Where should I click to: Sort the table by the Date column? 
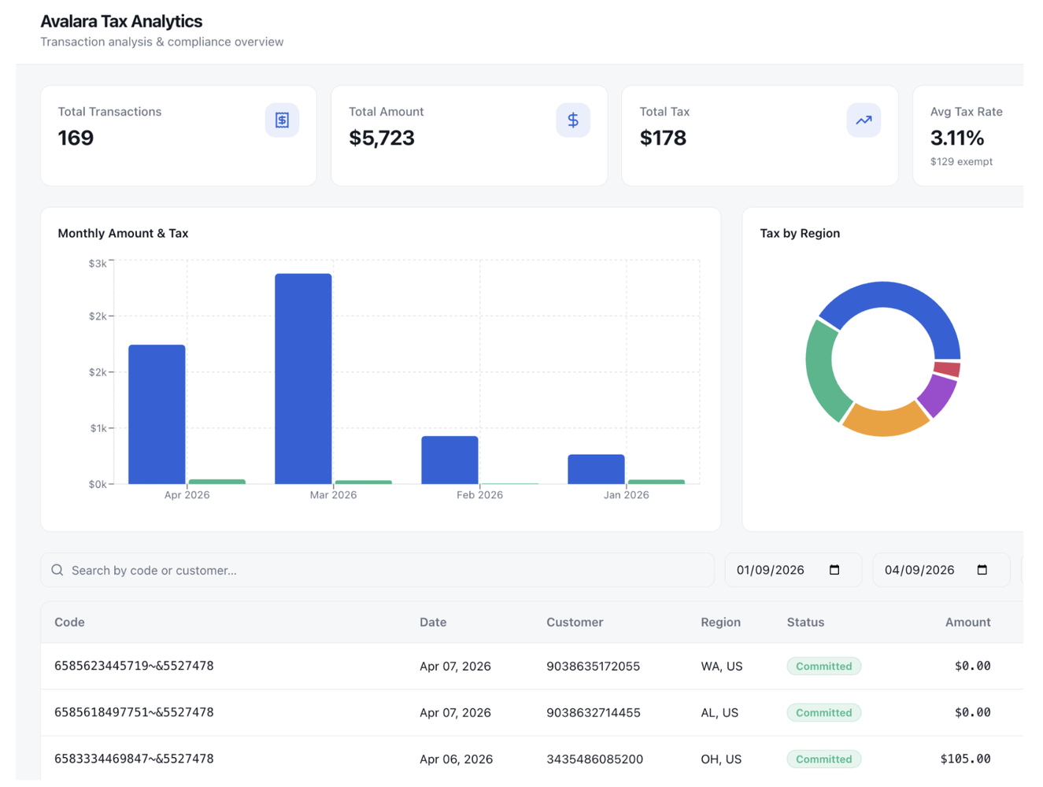pos(433,622)
